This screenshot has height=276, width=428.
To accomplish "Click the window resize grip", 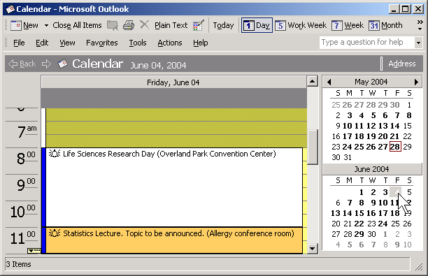I will click(418, 266).
